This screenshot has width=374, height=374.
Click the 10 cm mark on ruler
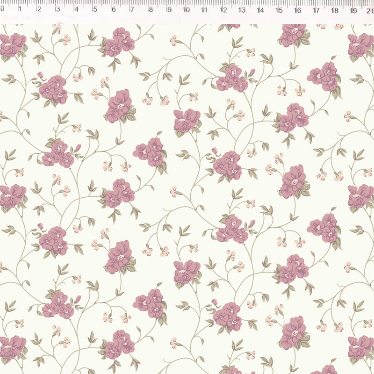point(186,9)
